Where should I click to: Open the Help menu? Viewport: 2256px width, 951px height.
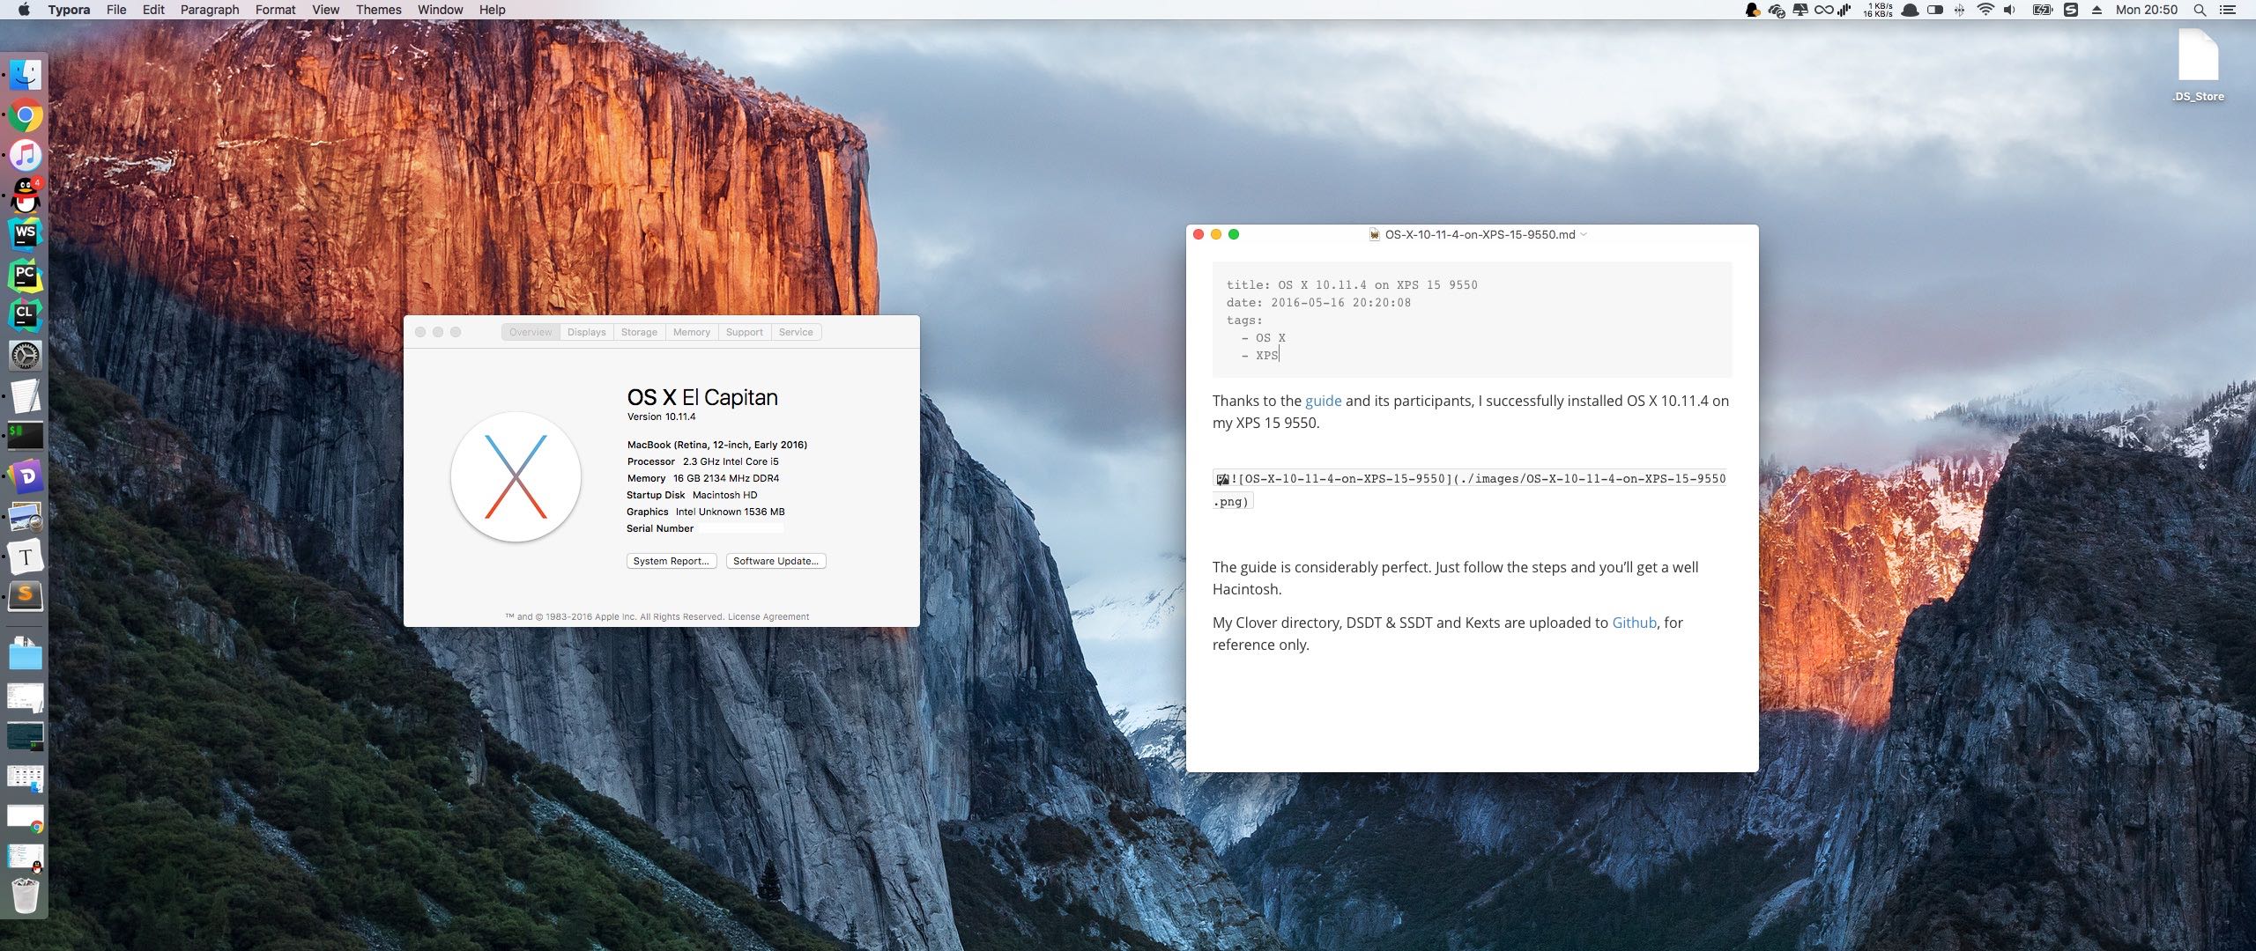point(492,10)
